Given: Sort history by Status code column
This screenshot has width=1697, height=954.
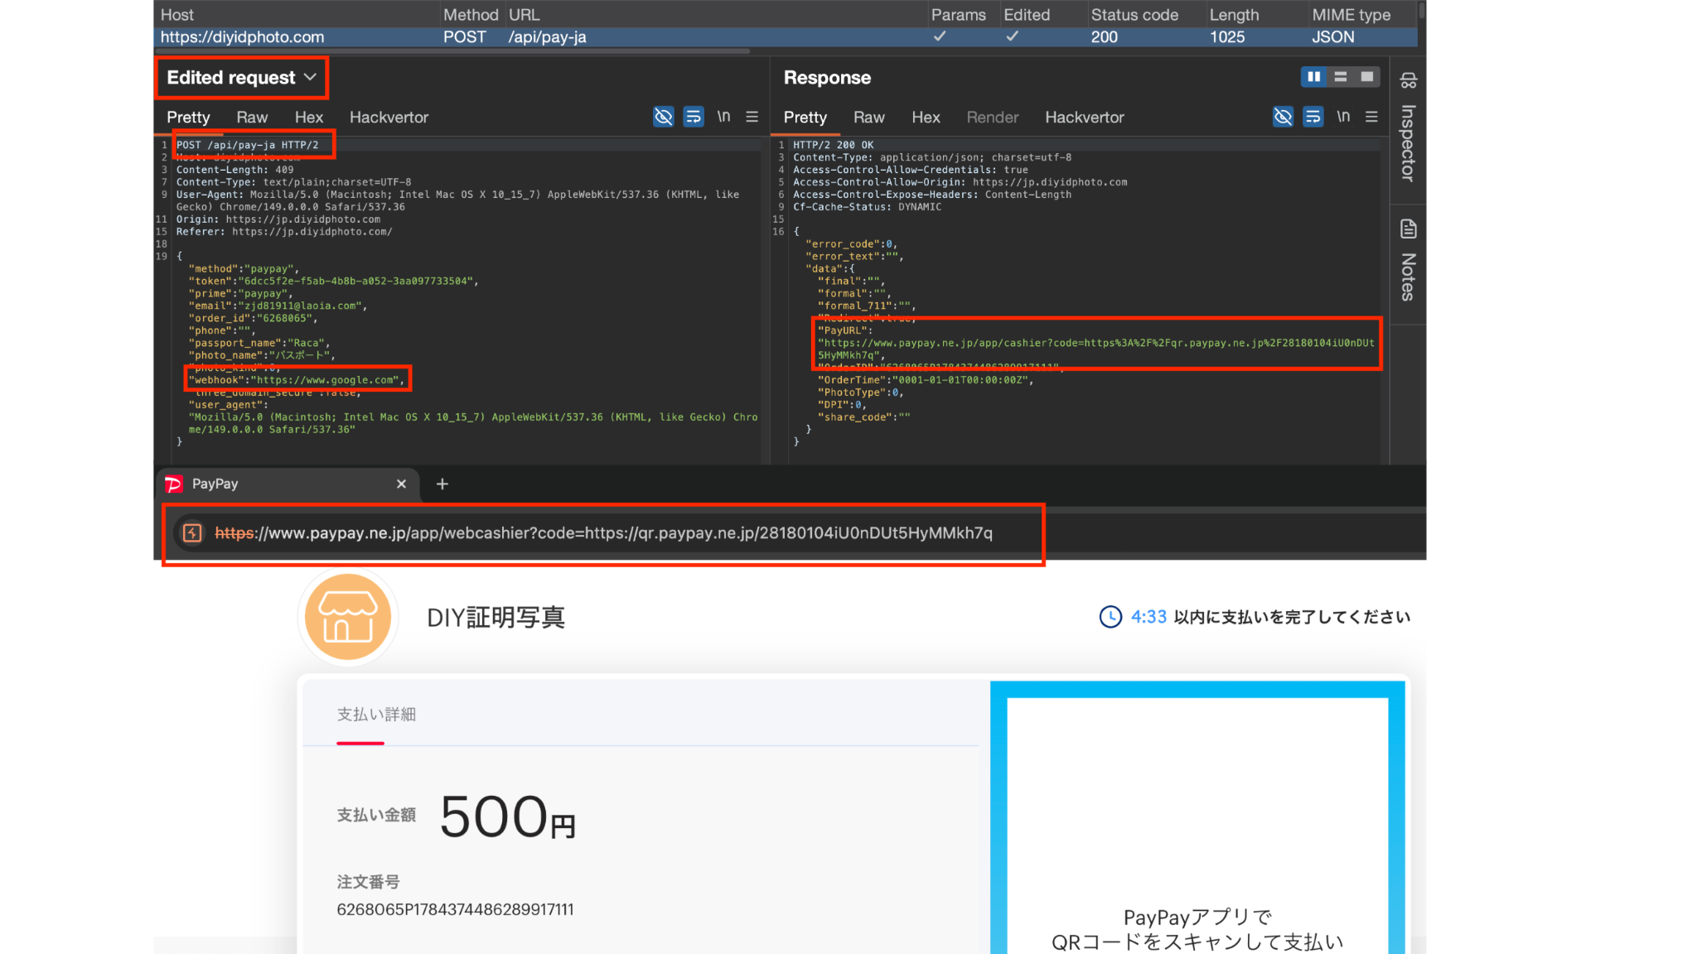Looking at the screenshot, I should tap(1134, 14).
